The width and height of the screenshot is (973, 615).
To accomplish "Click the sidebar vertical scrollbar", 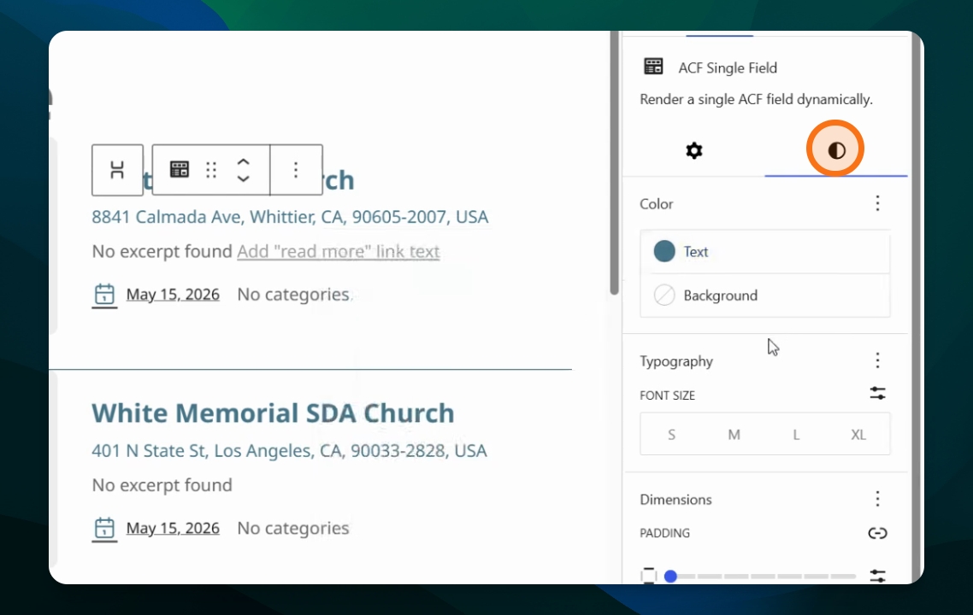I will click(x=916, y=307).
